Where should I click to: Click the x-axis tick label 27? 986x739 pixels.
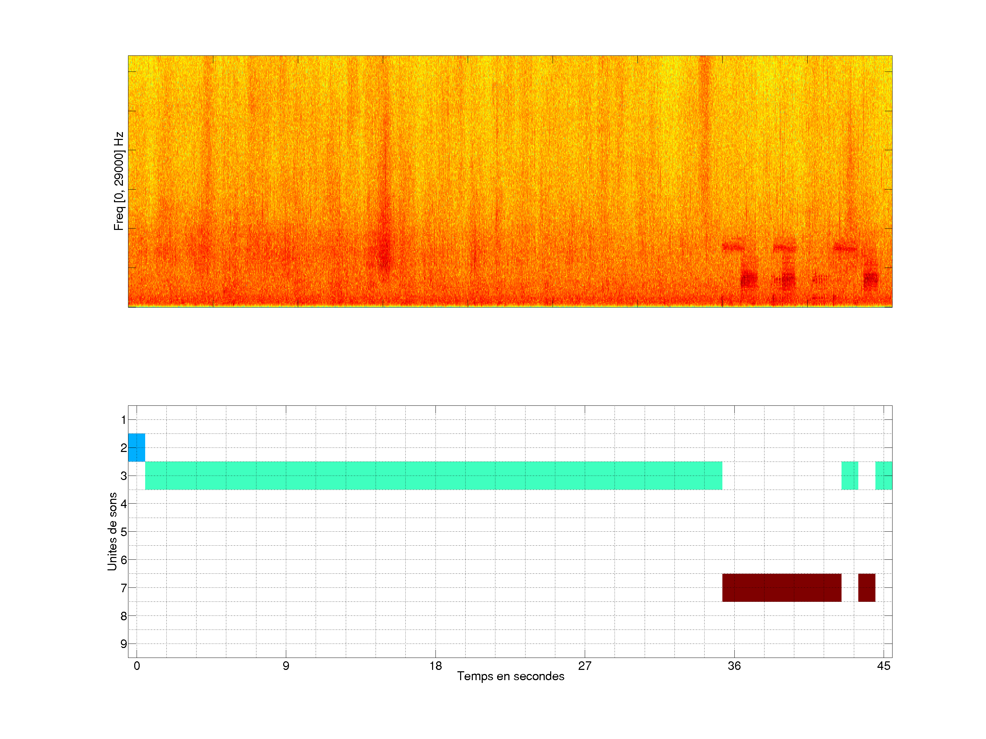click(x=585, y=666)
